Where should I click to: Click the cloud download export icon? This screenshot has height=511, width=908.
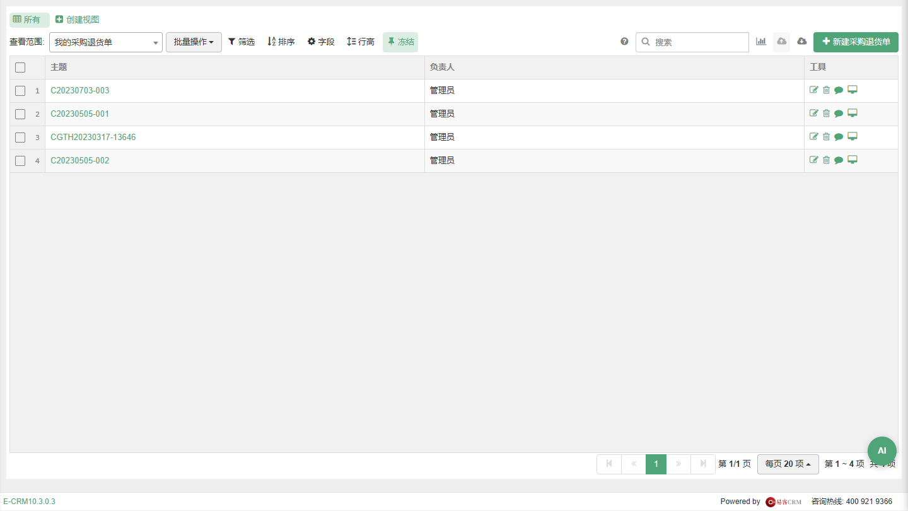(x=802, y=42)
